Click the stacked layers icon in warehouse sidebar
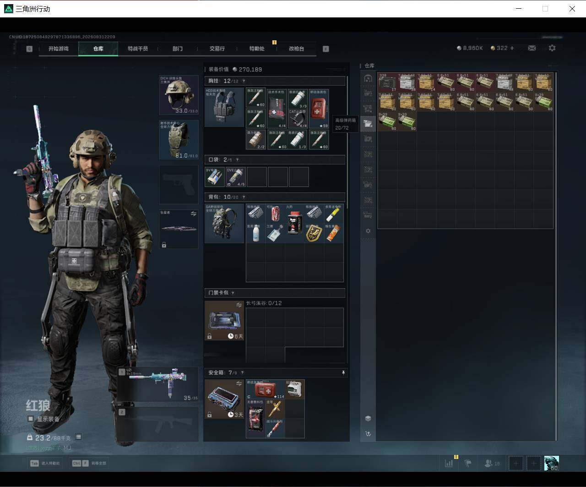 [368, 418]
